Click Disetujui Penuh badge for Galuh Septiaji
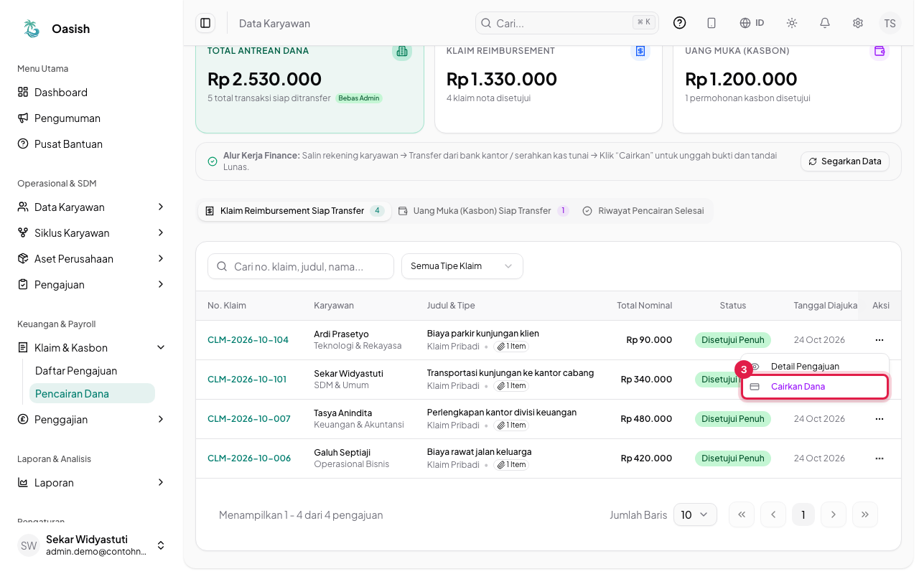The image size is (919, 574). pyautogui.click(x=733, y=458)
